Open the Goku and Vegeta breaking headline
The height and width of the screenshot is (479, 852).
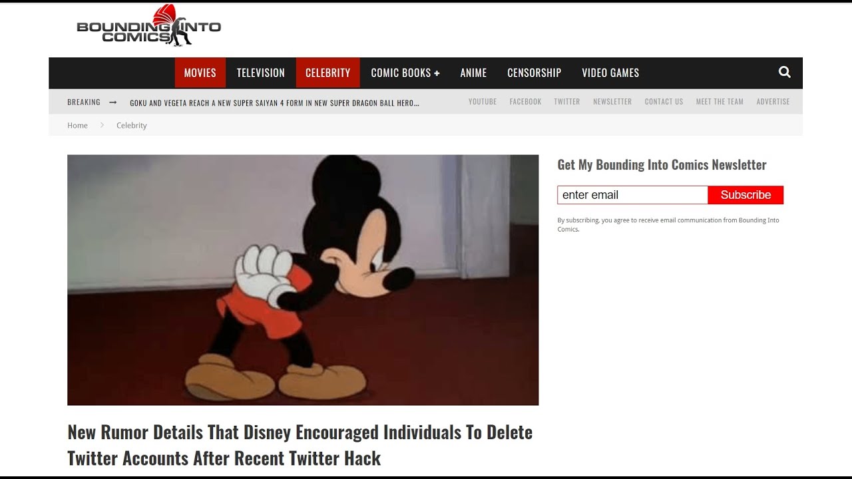tap(274, 103)
